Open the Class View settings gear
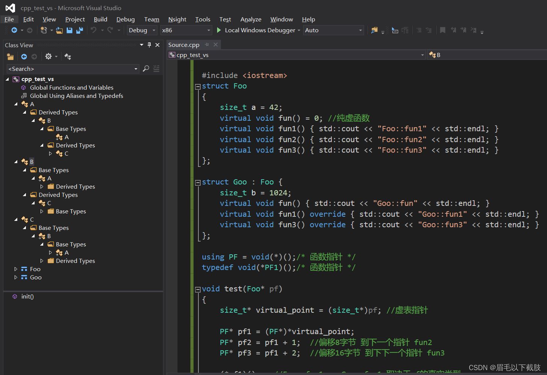This screenshot has height=375, width=547. 48,56
